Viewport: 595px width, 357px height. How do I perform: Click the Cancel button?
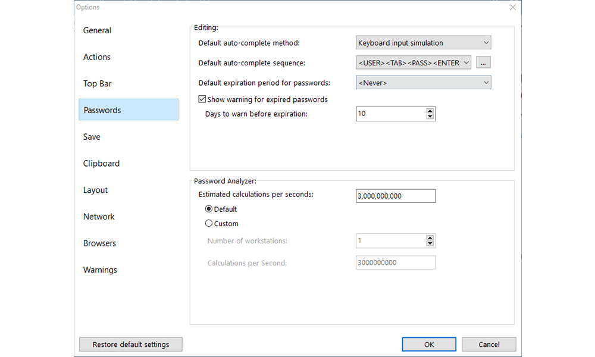coord(488,344)
